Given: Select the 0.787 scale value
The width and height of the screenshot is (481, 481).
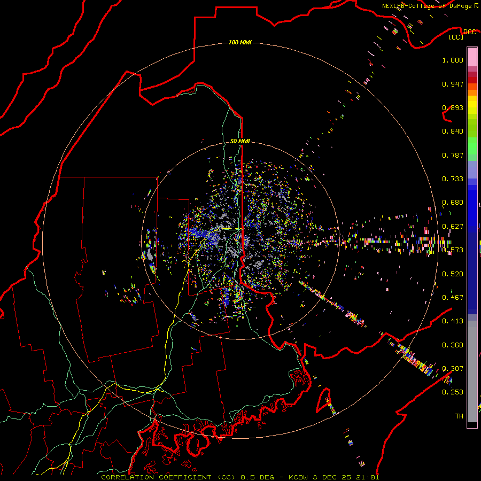Looking at the screenshot, I should pyautogui.click(x=453, y=155).
